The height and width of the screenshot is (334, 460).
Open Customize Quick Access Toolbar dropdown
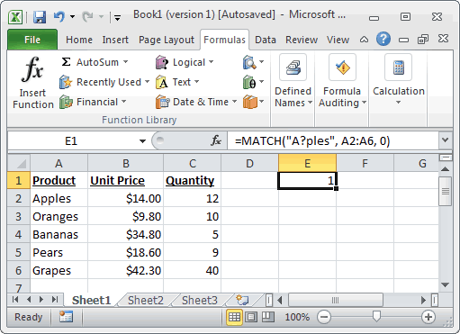tap(117, 18)
